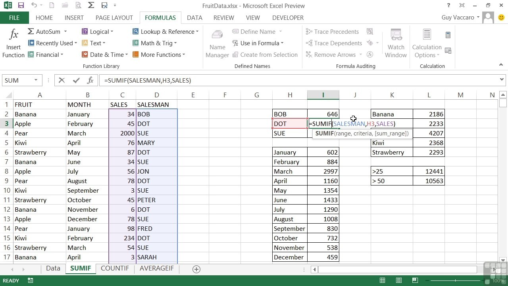
Task: Click the Show Formulas icon
Action: tap(370, 31)
